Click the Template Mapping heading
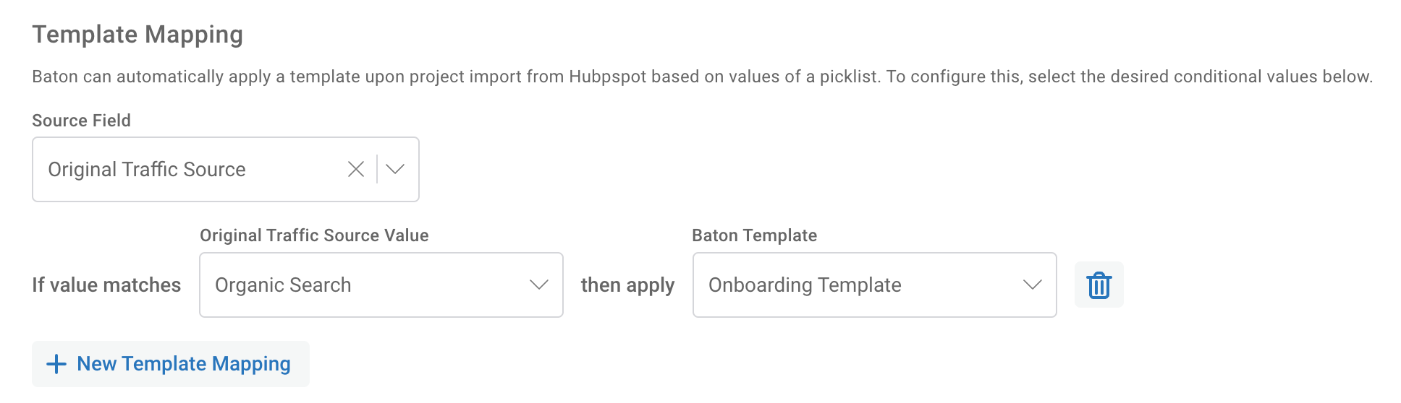Screen dimensions: 1401x403 (137, 35)
